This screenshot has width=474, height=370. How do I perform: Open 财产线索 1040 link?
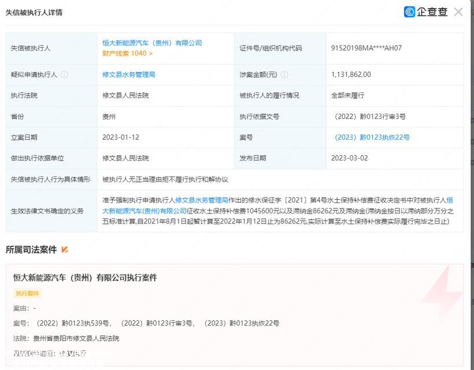(x=127, y=54)
